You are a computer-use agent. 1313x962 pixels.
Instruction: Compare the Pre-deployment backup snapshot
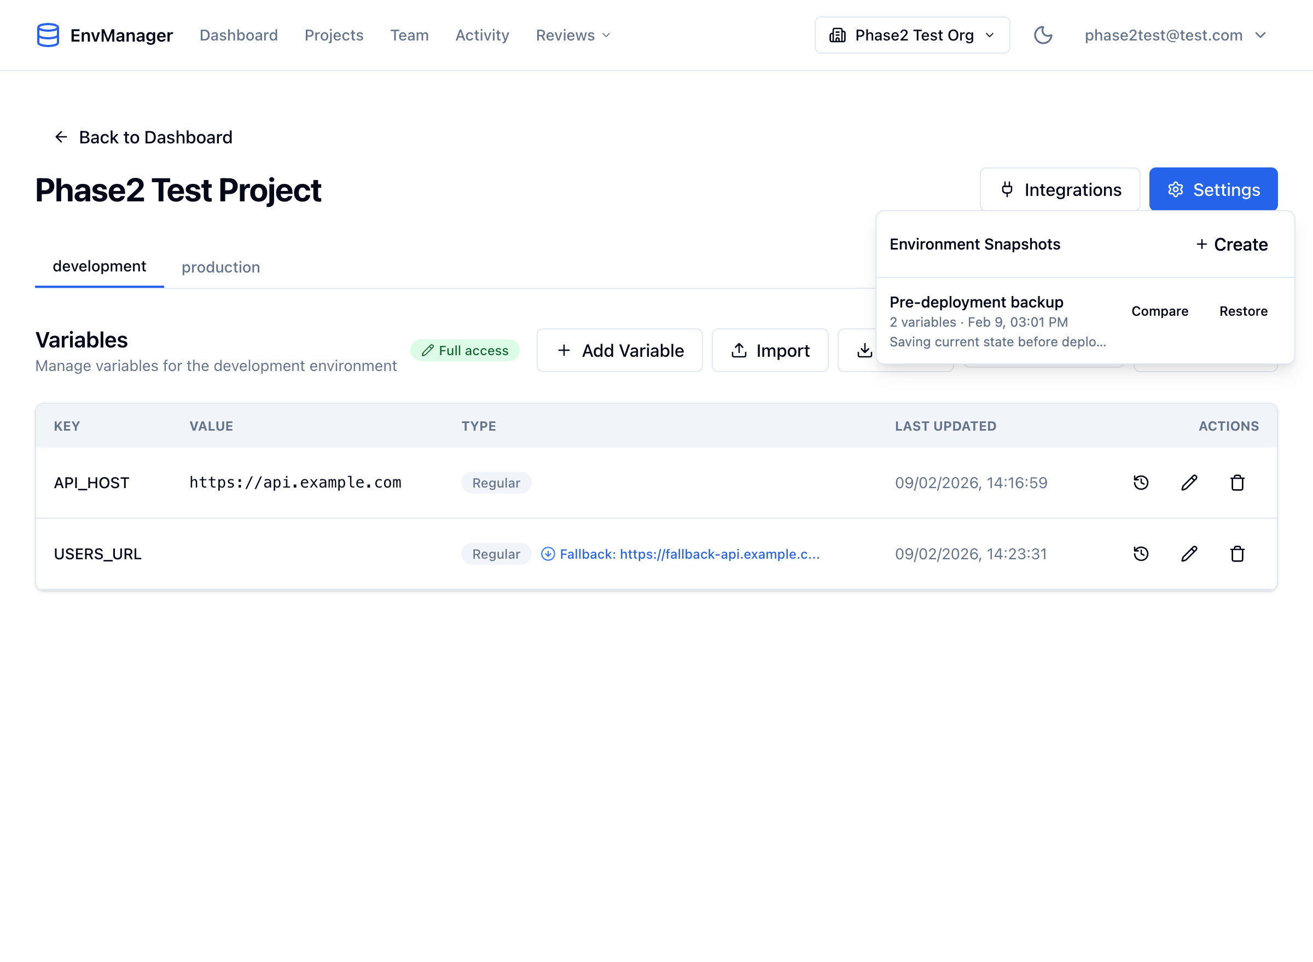[1159, 311]
